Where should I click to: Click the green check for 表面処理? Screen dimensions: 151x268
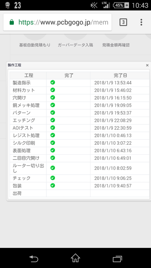(53, 150)
